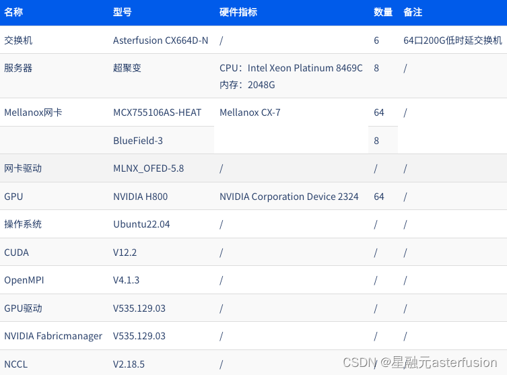Image resolution: width=507 pixels, height=375 pixels.
Task: Select the 交换机 cell
Action: click(18, 40)
